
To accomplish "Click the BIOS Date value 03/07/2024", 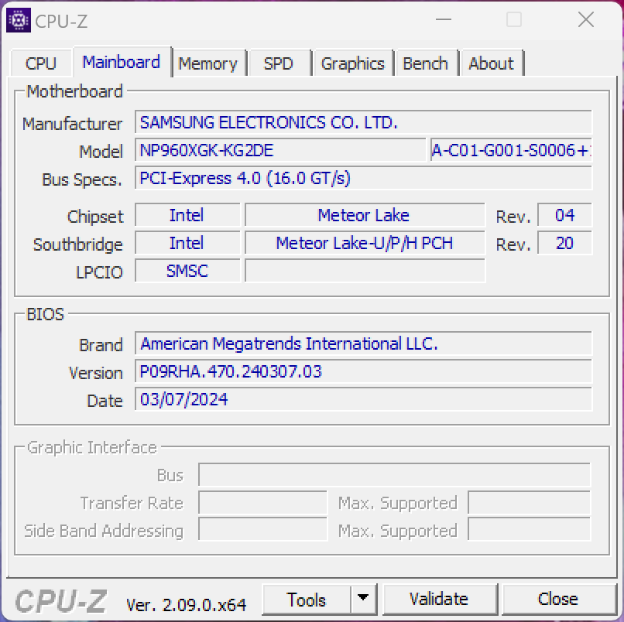I will pyautogui.click(x=363, y=399).
